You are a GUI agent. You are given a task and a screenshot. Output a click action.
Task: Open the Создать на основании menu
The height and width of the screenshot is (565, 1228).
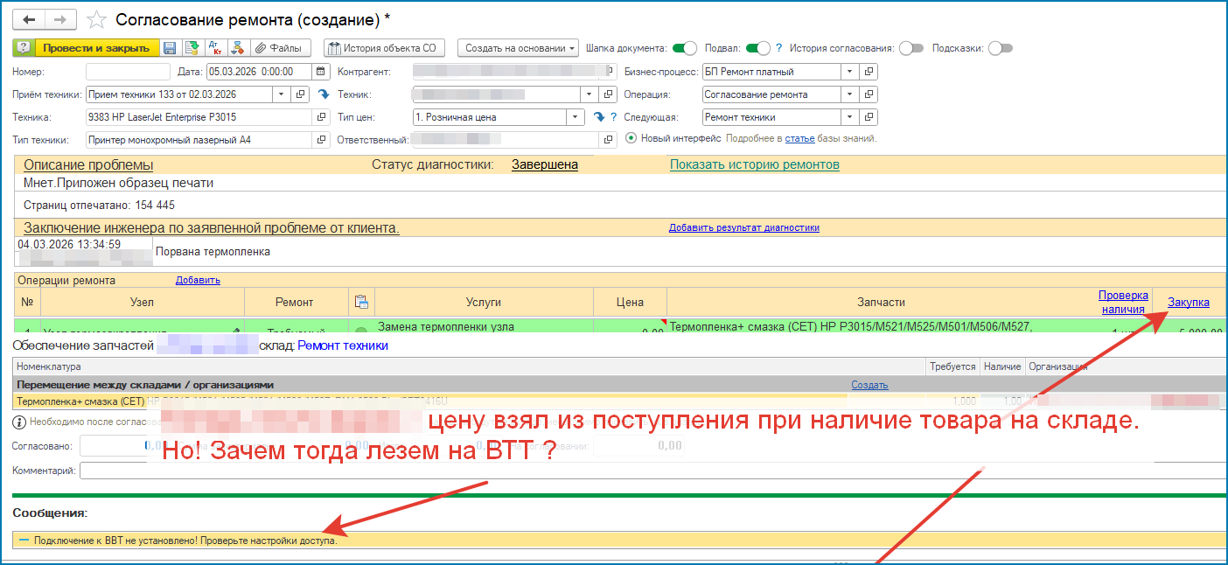[x=520, y=48]
